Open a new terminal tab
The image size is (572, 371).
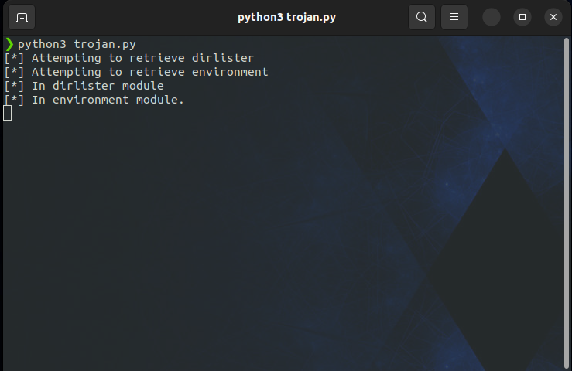(x=22, y=17)
